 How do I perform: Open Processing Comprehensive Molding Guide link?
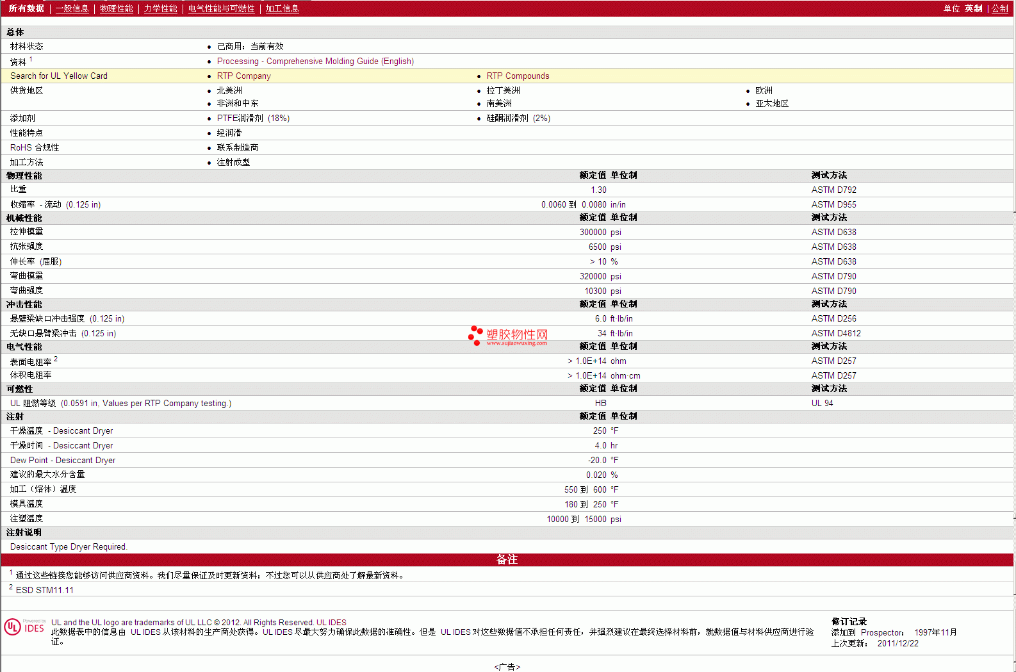(x=315, y=61)
